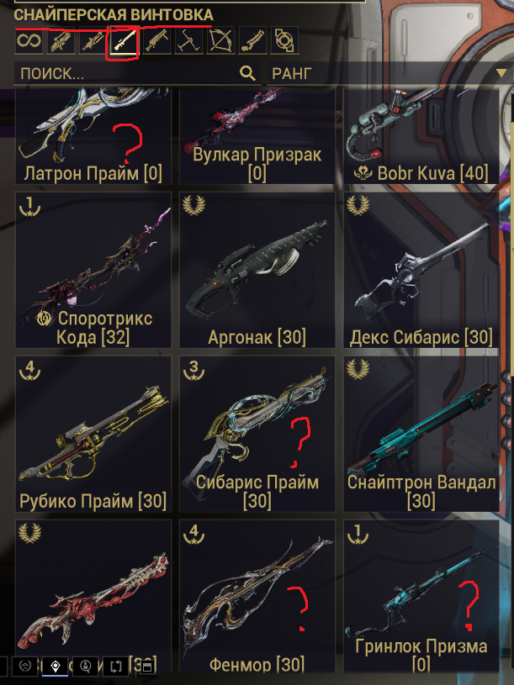Click the location pin overlay tab
The height and width of the screenshot is (685, 514).
pyautogui.click(x=55, y=667)
